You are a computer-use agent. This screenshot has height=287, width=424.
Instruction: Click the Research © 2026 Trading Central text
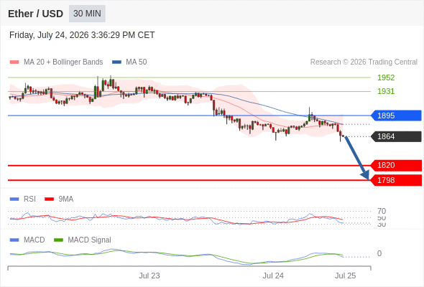click(364, 62)
